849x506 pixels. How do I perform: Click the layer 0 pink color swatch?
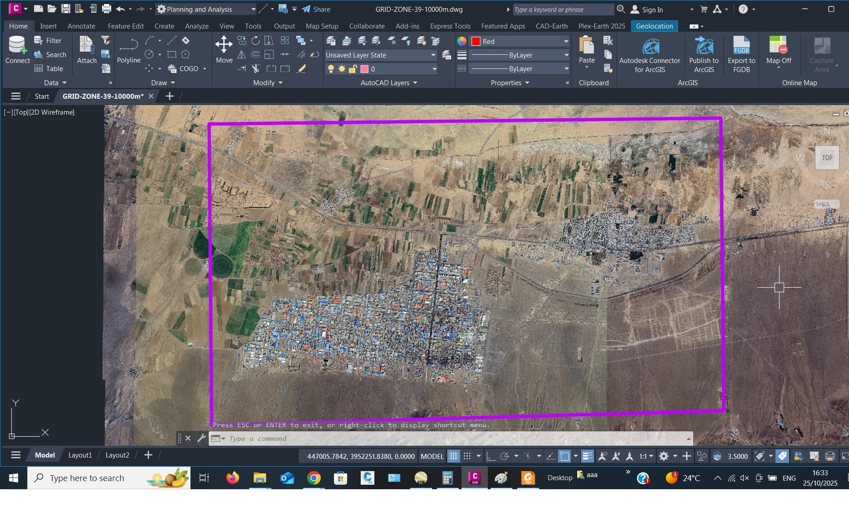(364, 69)
